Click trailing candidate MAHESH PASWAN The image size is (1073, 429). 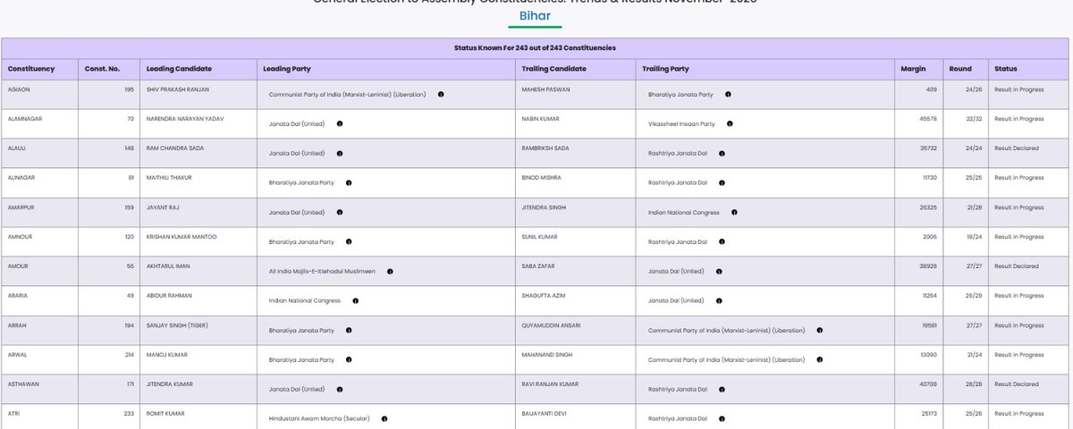545,89
